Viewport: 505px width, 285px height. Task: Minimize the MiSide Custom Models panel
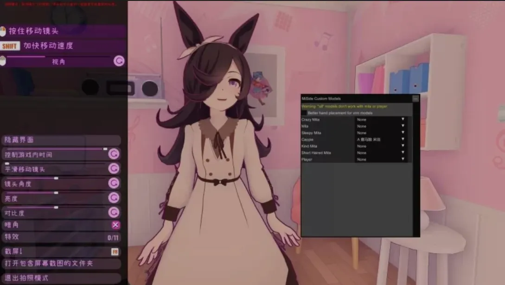tap(416, 99)
